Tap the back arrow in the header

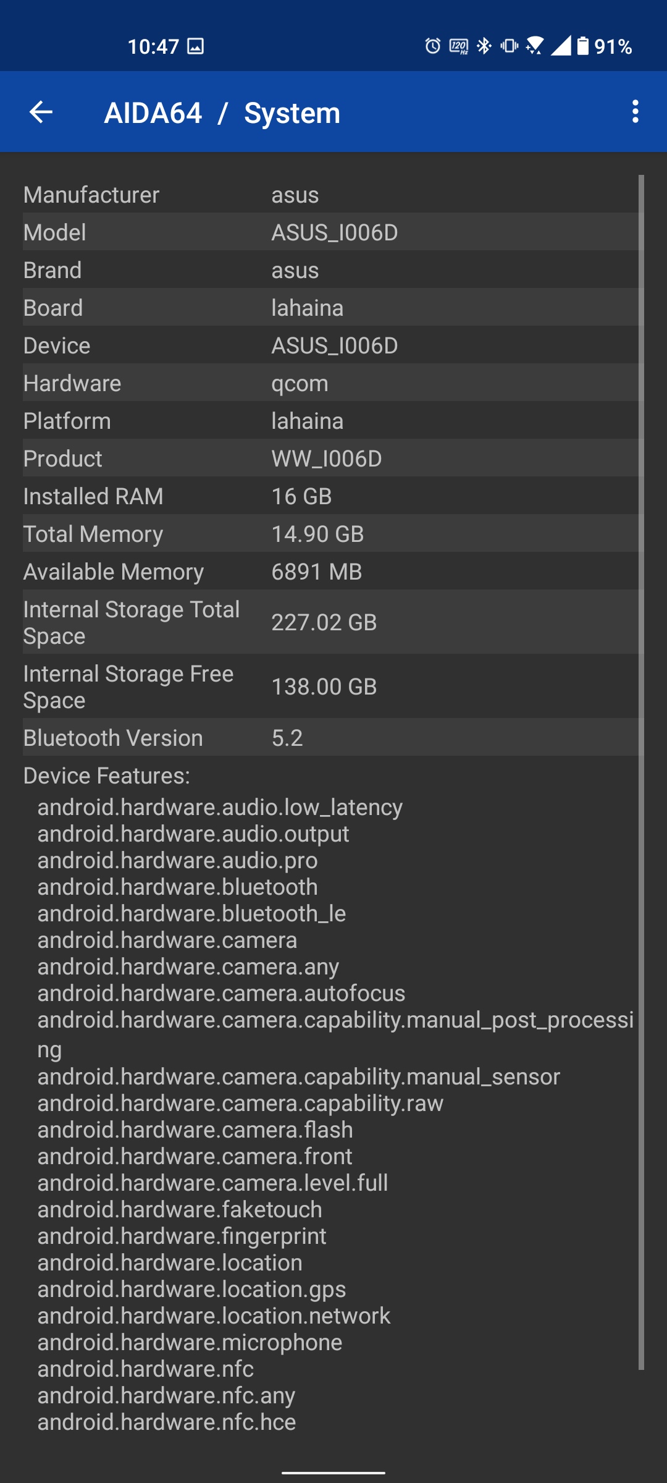pyautogui.click(x=41, y=112)
